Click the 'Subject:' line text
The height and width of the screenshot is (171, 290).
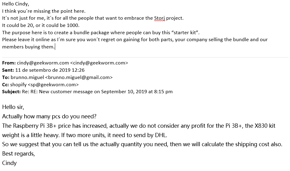[87, 92]
